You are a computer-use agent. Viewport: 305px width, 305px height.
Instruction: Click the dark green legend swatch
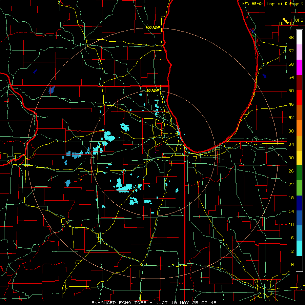pyautogui.click(x=299, y=172)
